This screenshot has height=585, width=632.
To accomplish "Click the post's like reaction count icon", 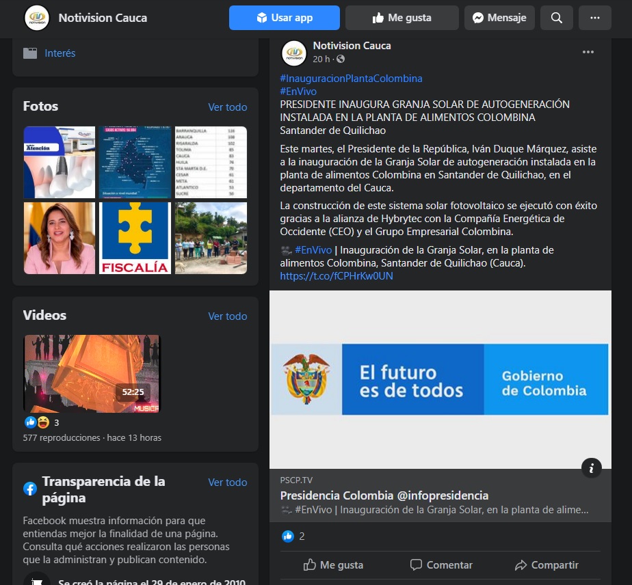I will (x=288, y=536).
